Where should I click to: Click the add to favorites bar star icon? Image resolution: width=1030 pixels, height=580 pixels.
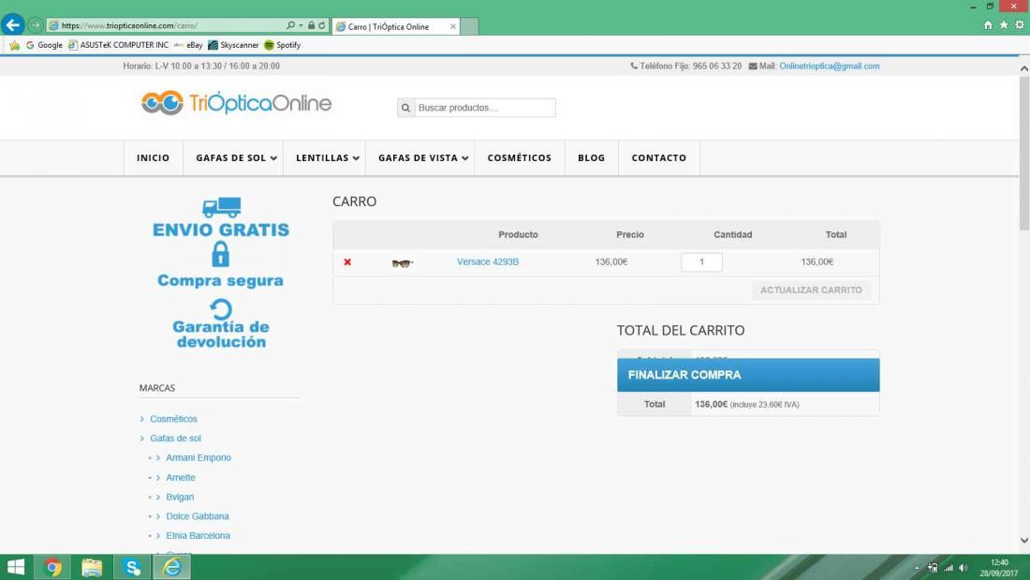click(14, 45)
